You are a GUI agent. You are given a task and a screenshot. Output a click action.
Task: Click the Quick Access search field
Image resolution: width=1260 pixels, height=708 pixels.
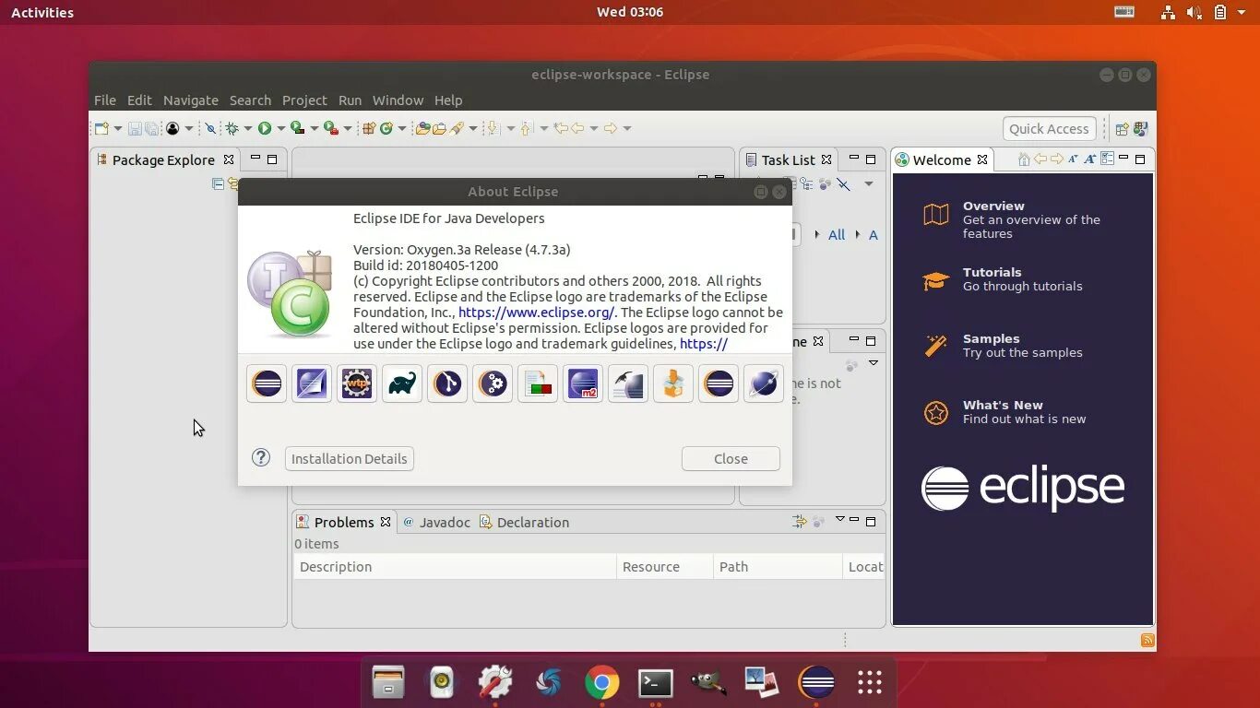(1049, 129)
